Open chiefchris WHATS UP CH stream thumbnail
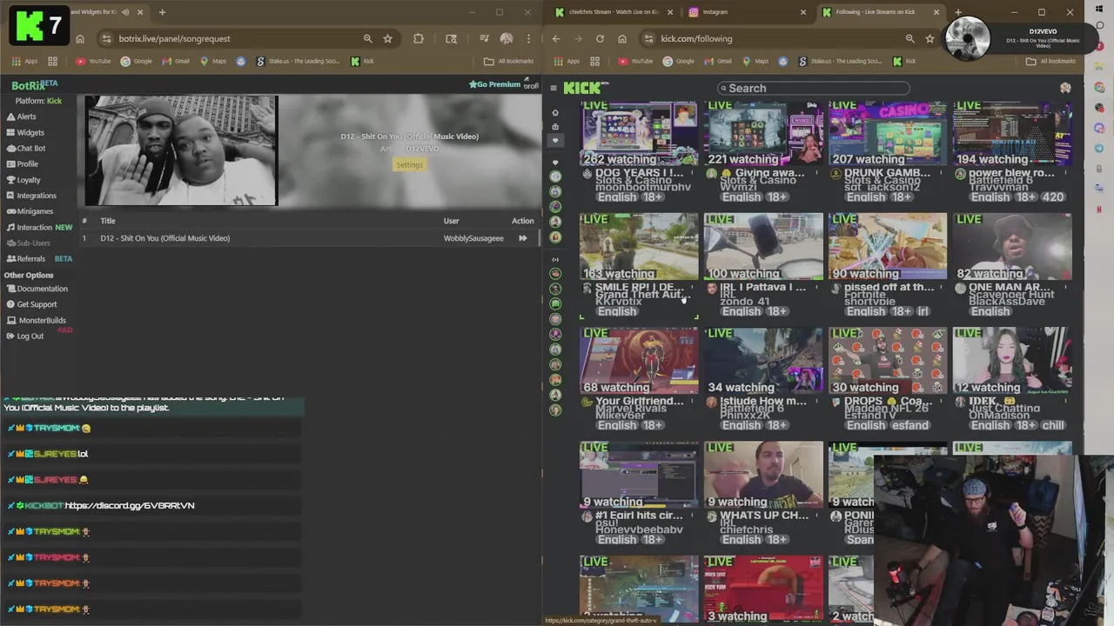Viewport: 1114px width, 626px height. [x=763, y=475]
